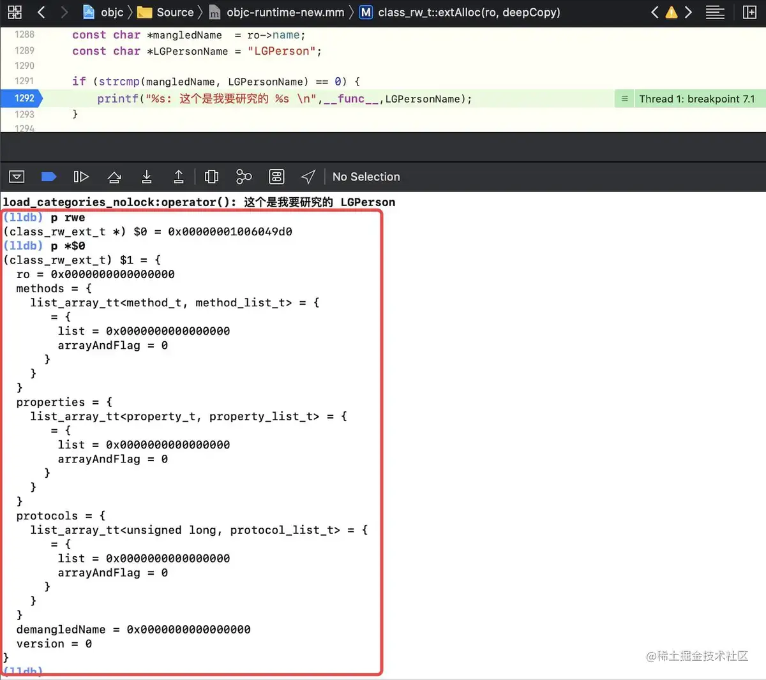Continue program execution
This screenshot has width=766, height=680.
[x=81, y=177]
